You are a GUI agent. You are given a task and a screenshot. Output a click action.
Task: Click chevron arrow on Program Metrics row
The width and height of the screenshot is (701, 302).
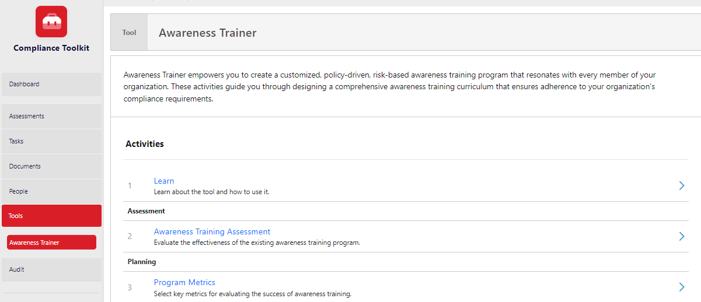[x=681, y=287]
